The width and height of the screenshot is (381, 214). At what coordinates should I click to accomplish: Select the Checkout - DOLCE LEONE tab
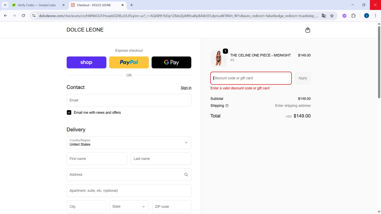point(94,5)
